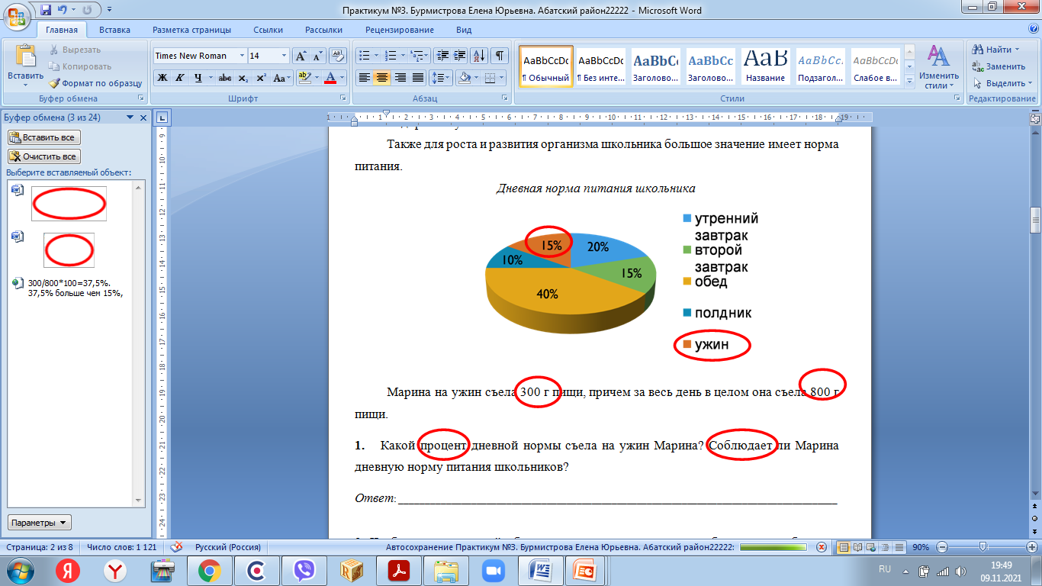Open Viber from the taskbar

click(x=305, y=570)
